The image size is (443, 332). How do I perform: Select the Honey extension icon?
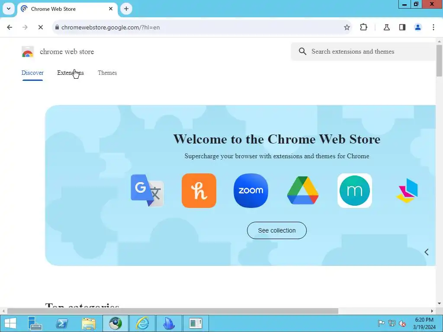coord(199,191)
